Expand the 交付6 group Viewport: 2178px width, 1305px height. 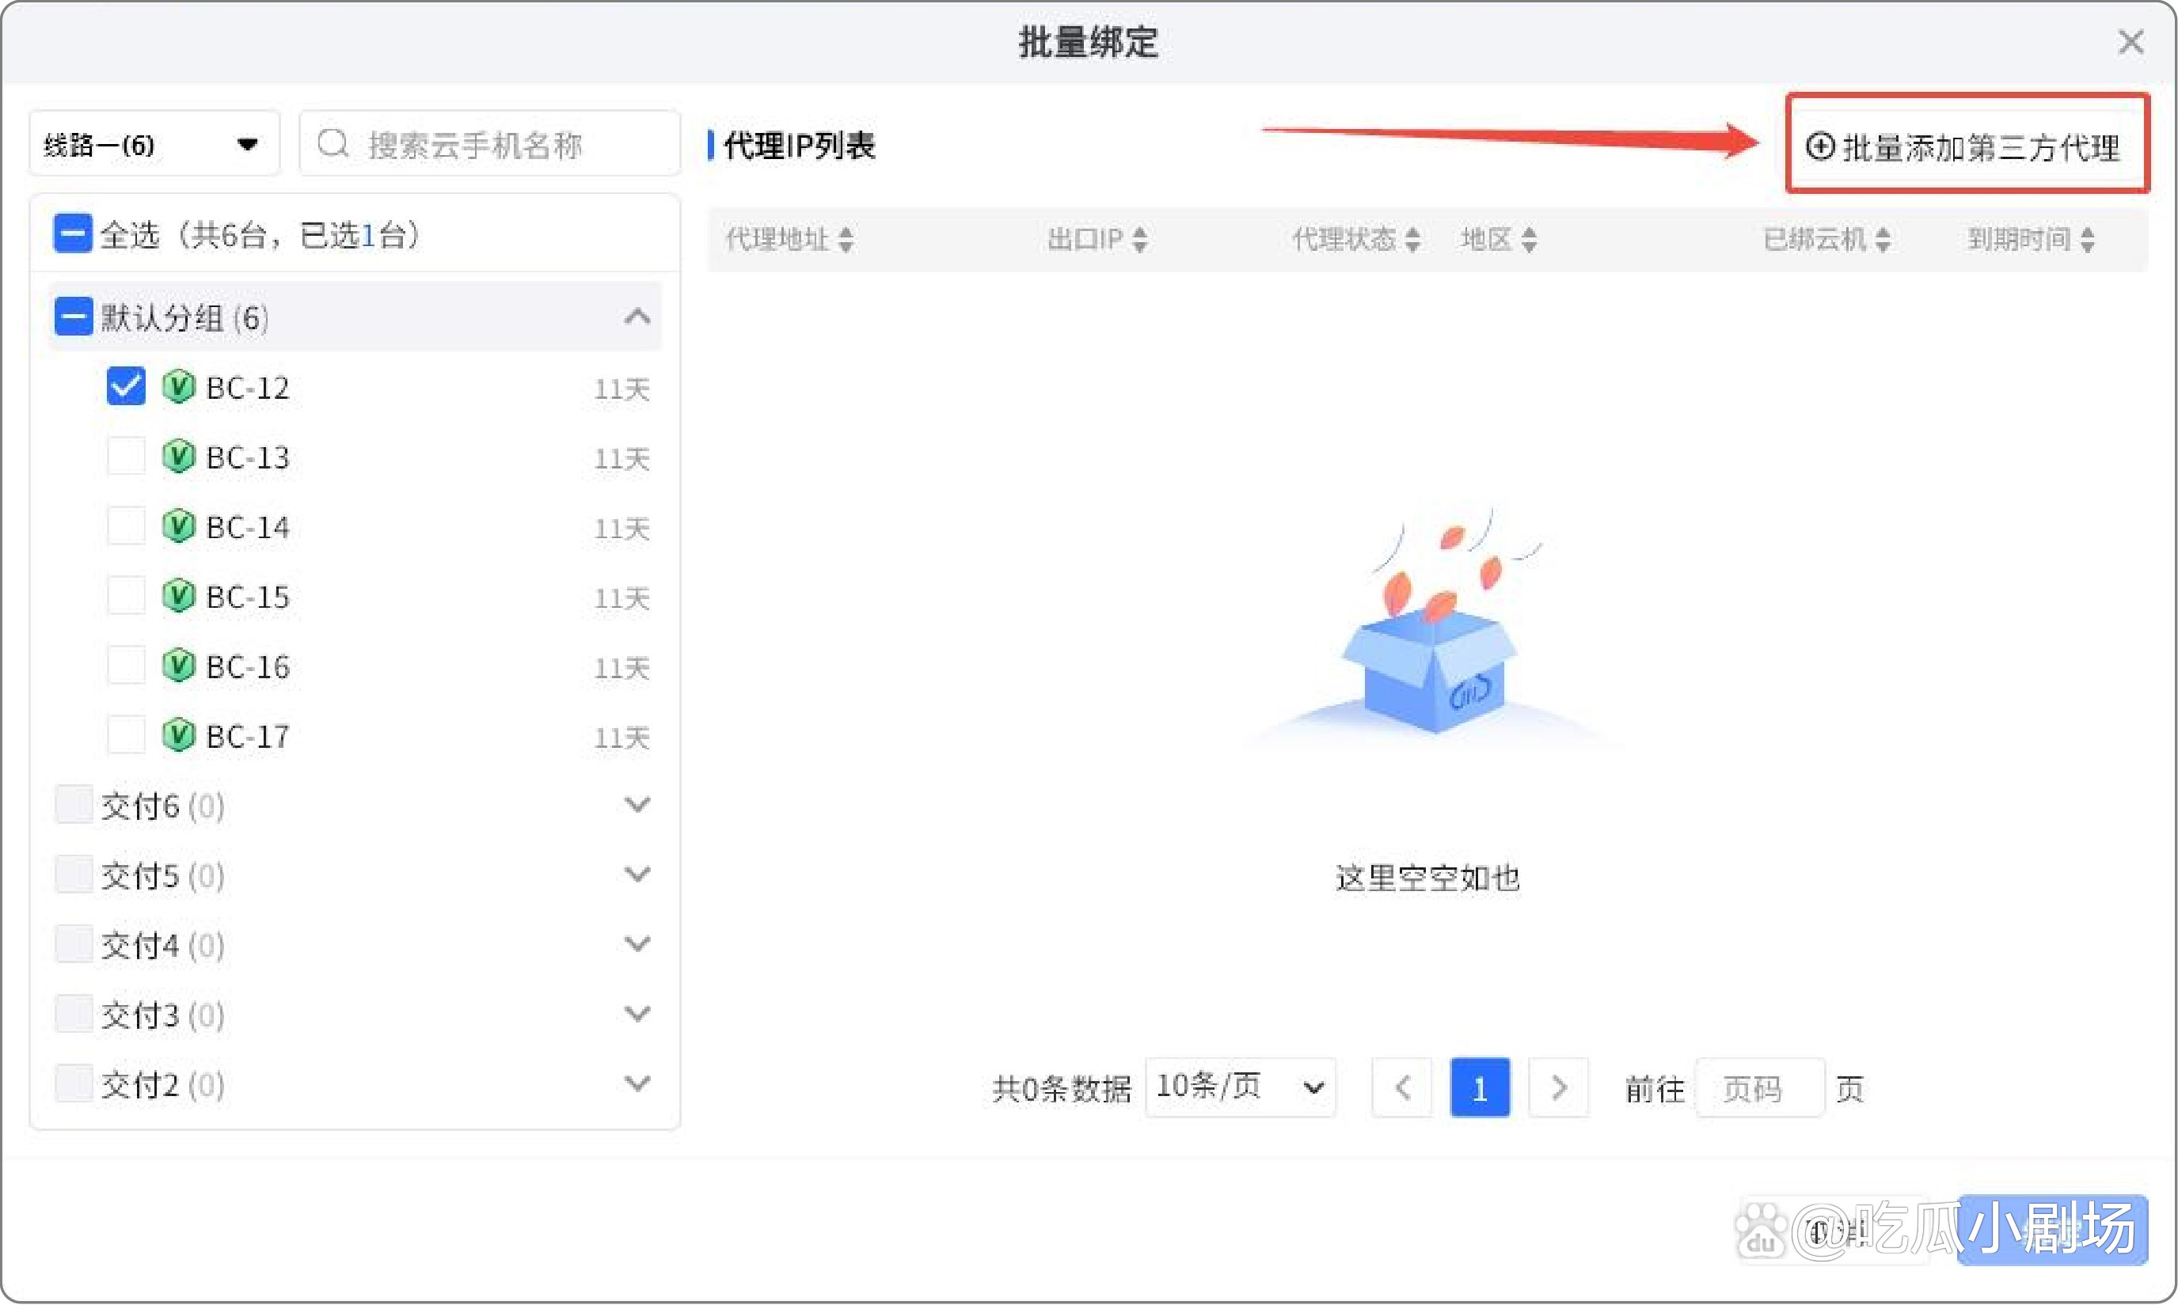[638, 803]
